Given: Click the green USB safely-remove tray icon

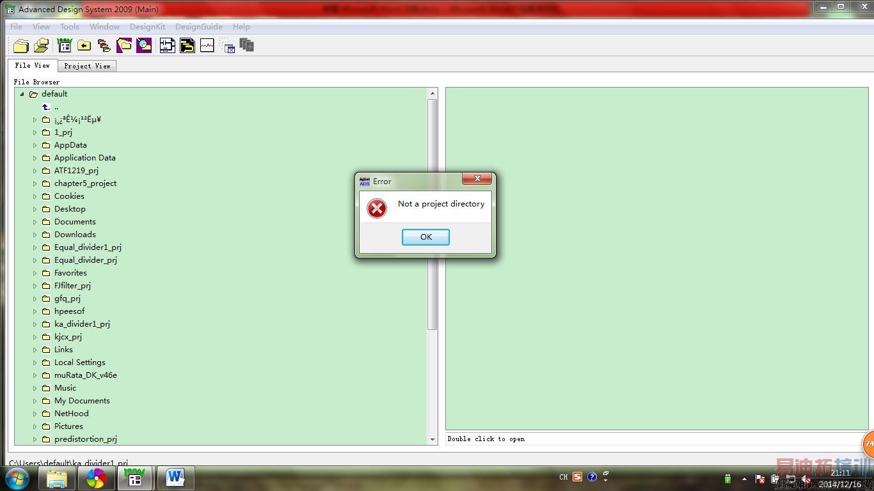Looking at the screenshot, I should (x=727, y=478).
